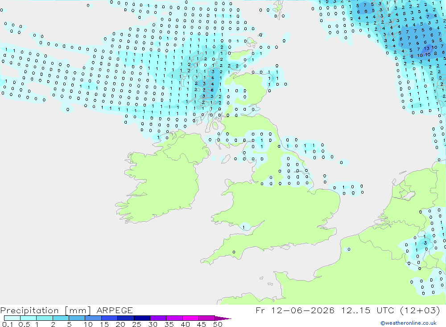This screenshot has width=446, height=327.
Task: Pick the legend swatch between 30 and 35
Action: coord(158,318)
